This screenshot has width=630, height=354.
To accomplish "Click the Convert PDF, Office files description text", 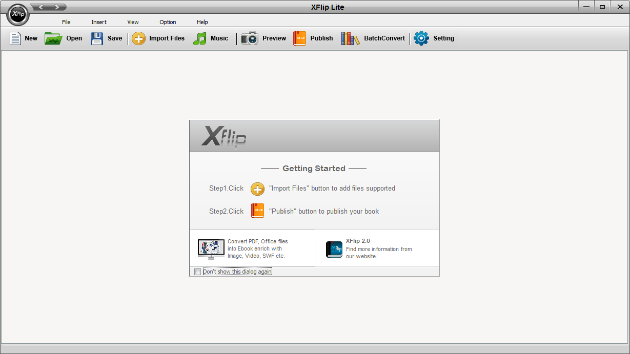I will (258, 249).
